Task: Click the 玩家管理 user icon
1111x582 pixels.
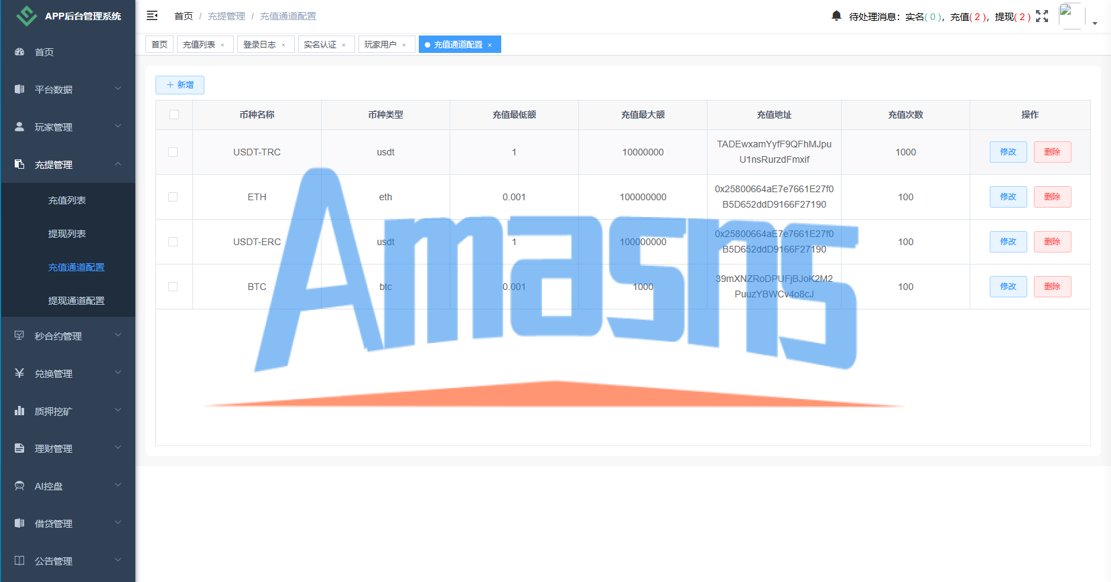Action: [x=19, y=127]
